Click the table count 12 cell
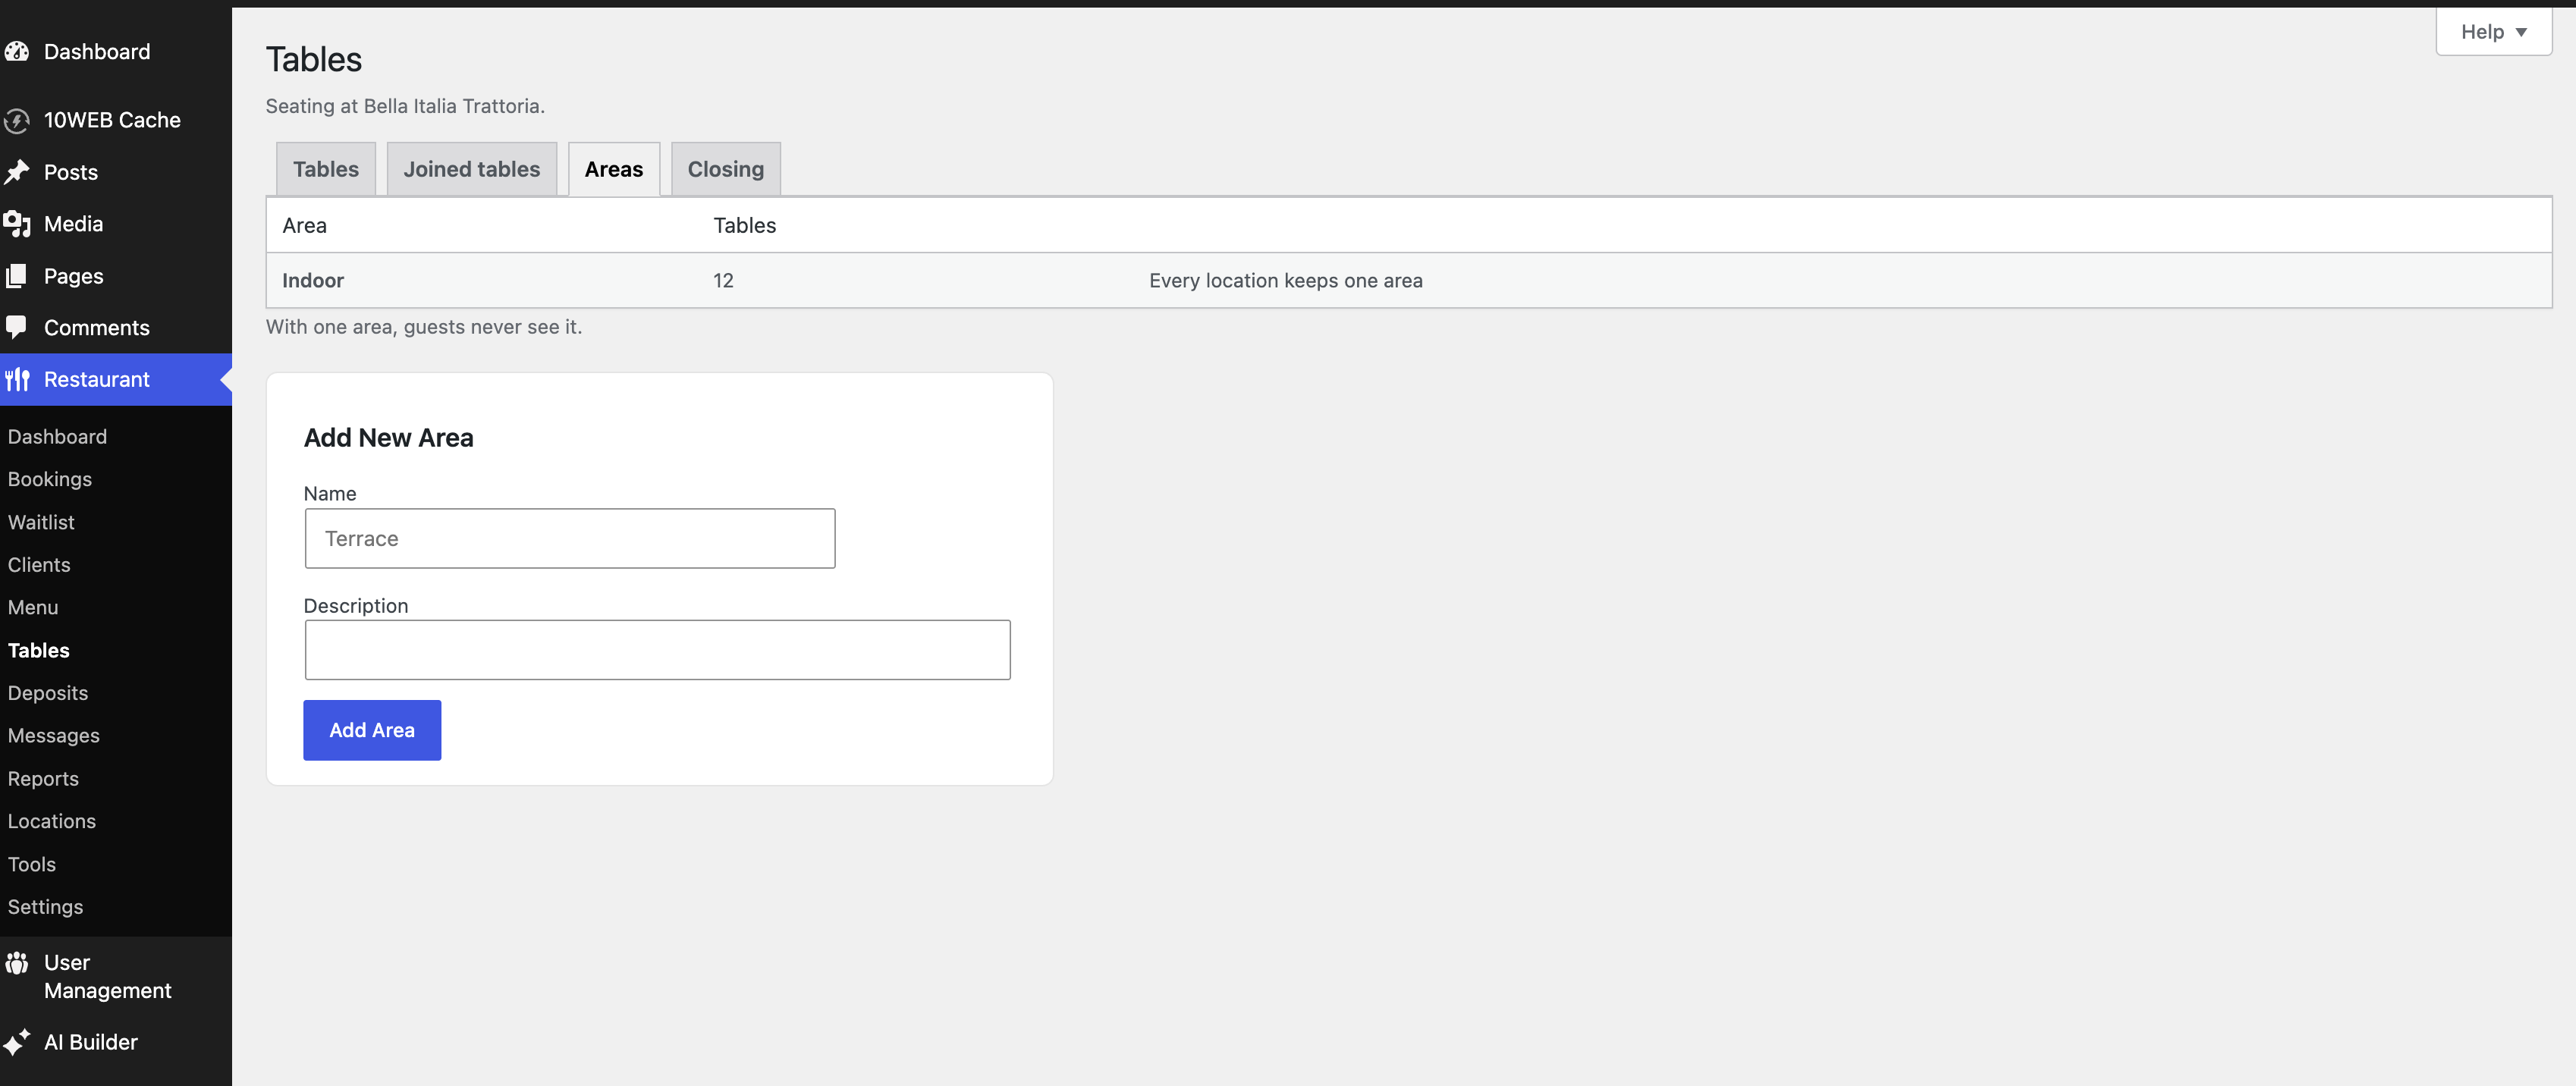Viewport: 2576px width, 1086px height. pyautogui.click(x=724, y=281)
